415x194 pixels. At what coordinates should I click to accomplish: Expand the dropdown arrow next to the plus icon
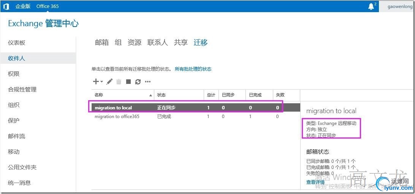tap(102, 82)
